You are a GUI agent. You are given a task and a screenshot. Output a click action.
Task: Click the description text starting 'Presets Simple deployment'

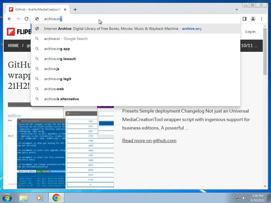point(186,119)
